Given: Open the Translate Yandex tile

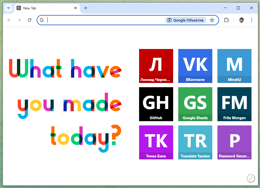Looking at the screenshot, I should click(x=195, y=142).
